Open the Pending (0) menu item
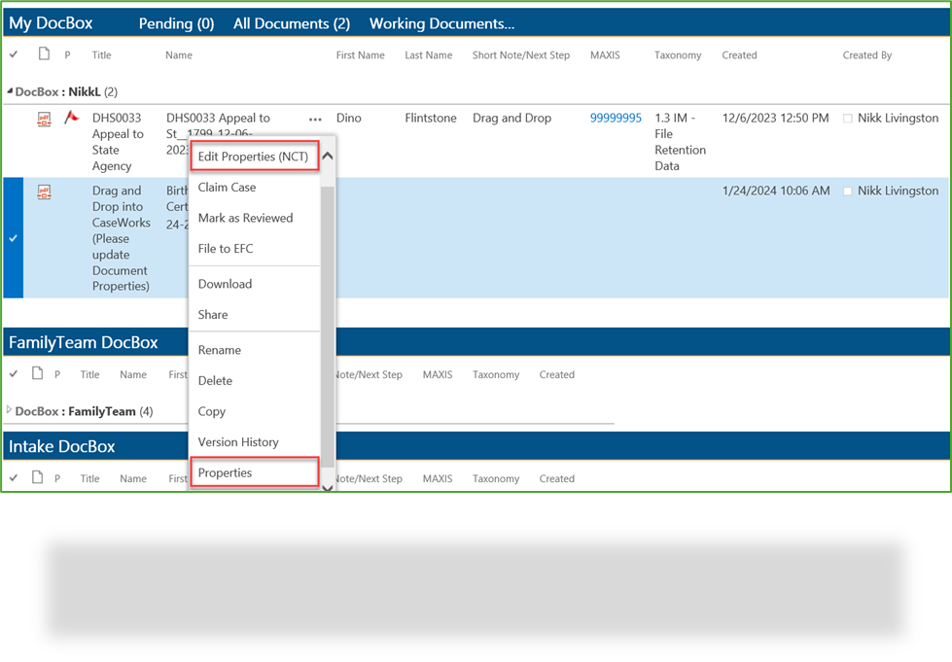The image size is (952, 662). coord(175,23)
